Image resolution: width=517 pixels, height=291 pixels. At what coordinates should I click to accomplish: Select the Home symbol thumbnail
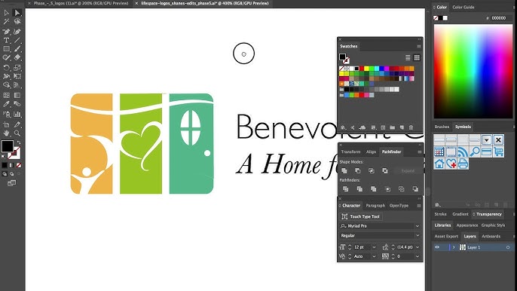coord(439,164)
